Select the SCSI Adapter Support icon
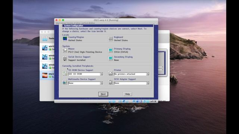The height and width of the screenshot is (134, 239). pyautogui.click(x=111, y=82)
